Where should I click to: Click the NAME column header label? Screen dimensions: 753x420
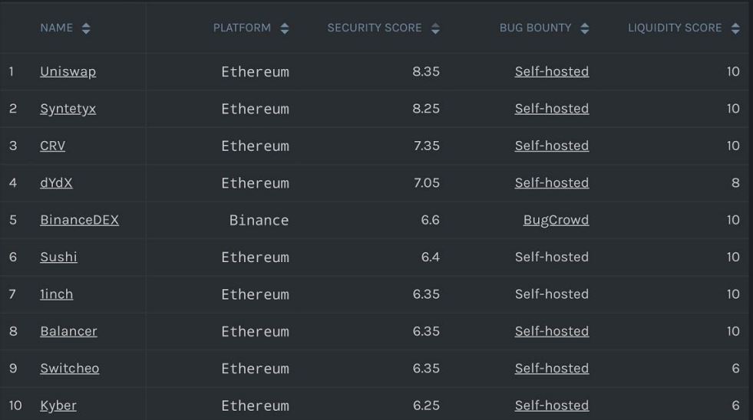pyautogui.click(x=57, y=28)
